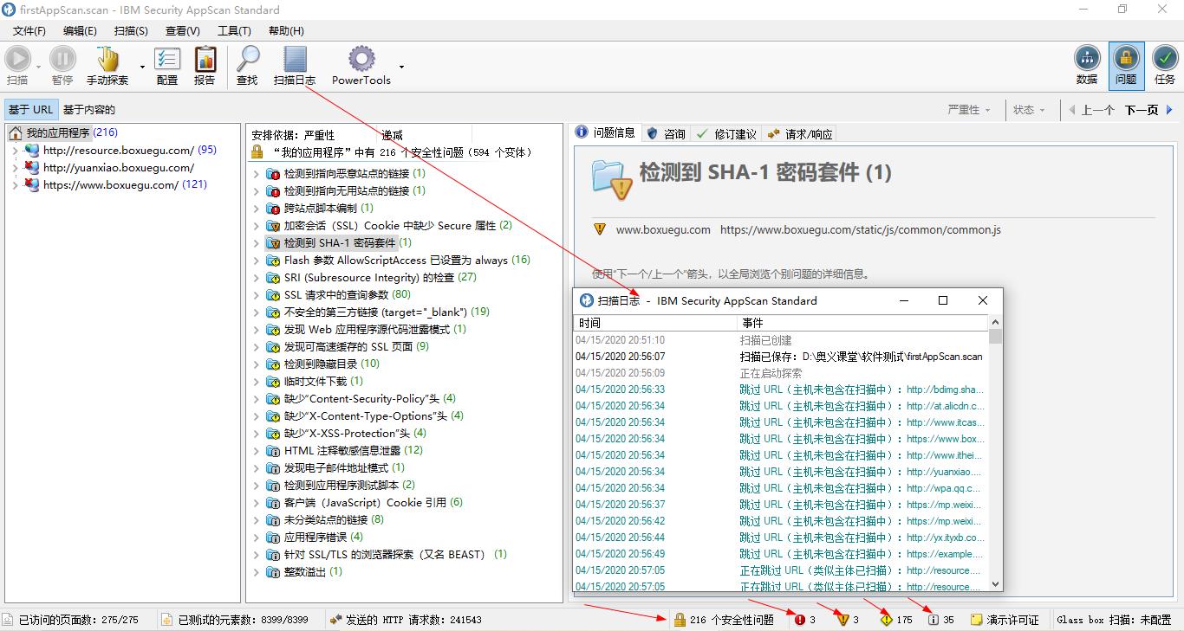Click informational count 35 icon
The height and width of the screenshot is (631, 1184).
(934, 620)
